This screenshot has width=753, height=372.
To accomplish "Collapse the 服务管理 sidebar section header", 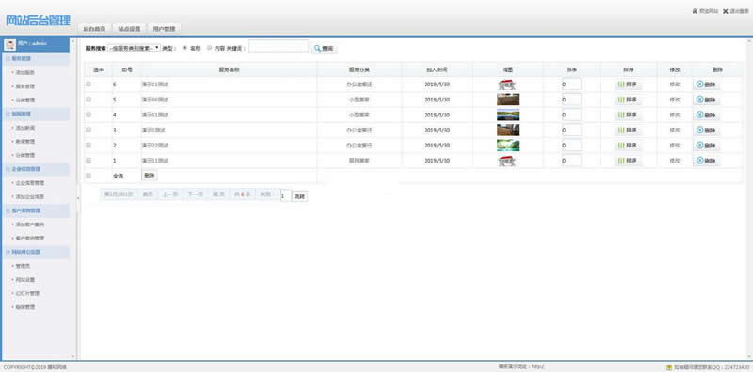I will coord(36,59).
